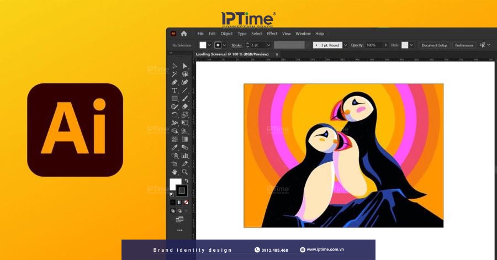Screen dimensions: 497x260
Task: Select the Selection tool black arrow
Action: tap(175, 66)
